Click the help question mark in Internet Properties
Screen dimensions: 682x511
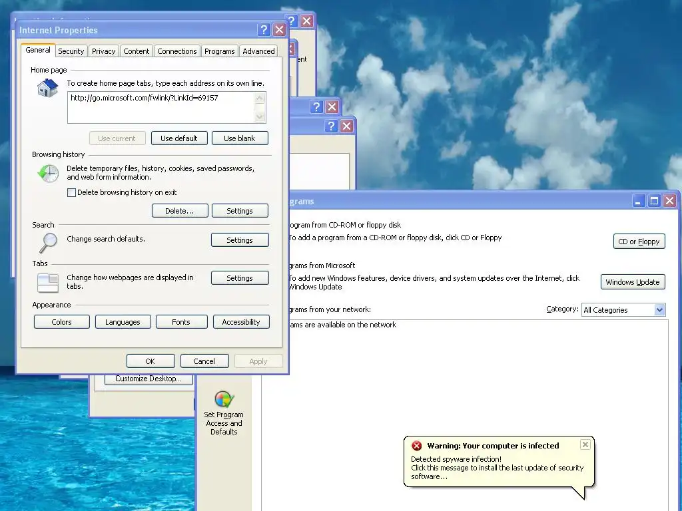coord(264,29)
